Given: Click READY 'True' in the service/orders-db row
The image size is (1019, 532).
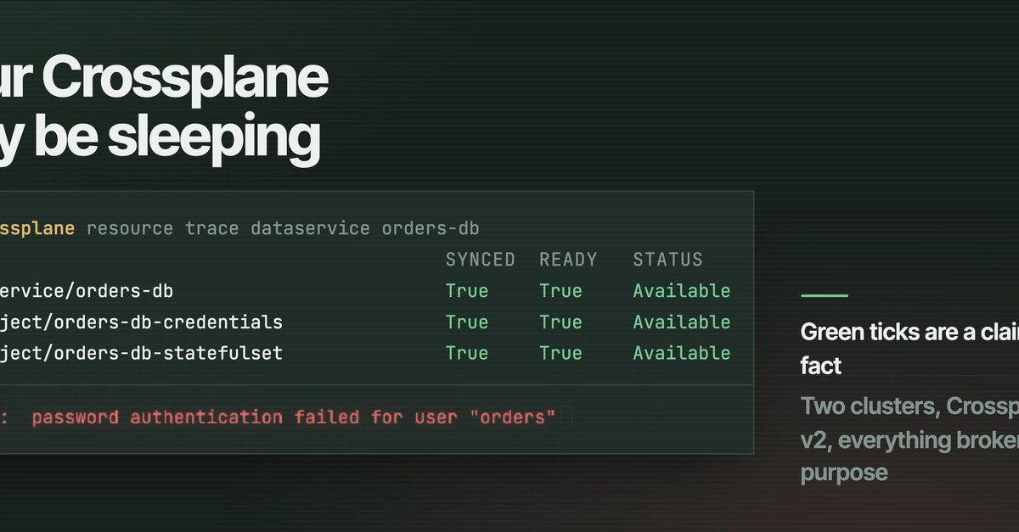Looking at the screenshot, I should (560, 291).
